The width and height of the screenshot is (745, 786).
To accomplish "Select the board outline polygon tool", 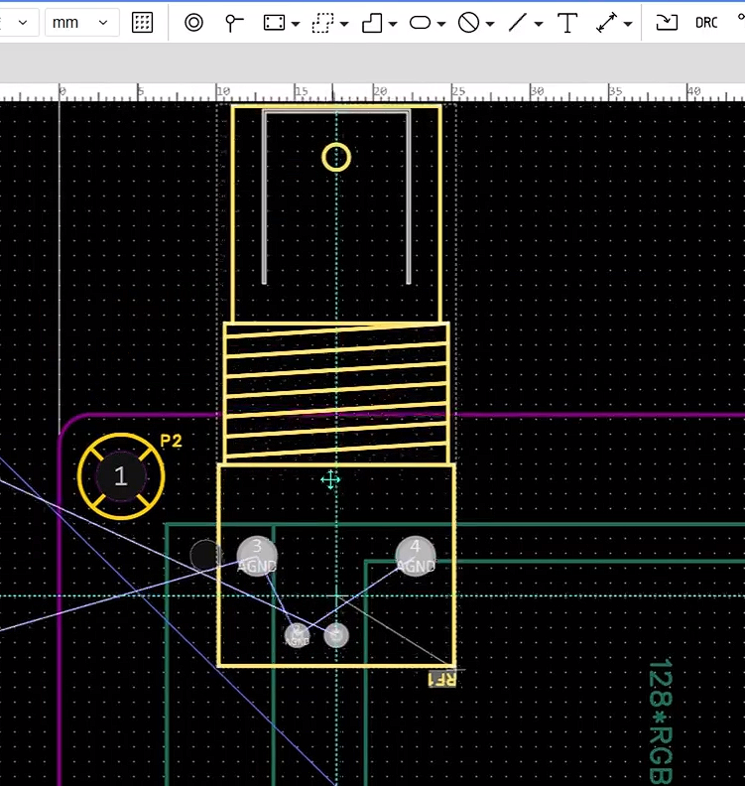I will point(372,23).
